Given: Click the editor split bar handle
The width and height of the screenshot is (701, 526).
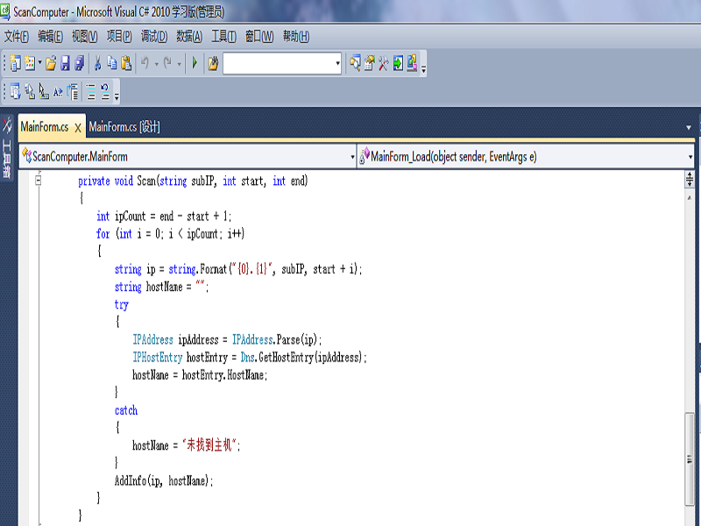Looking at the screenshot, I should coord(690,179).
